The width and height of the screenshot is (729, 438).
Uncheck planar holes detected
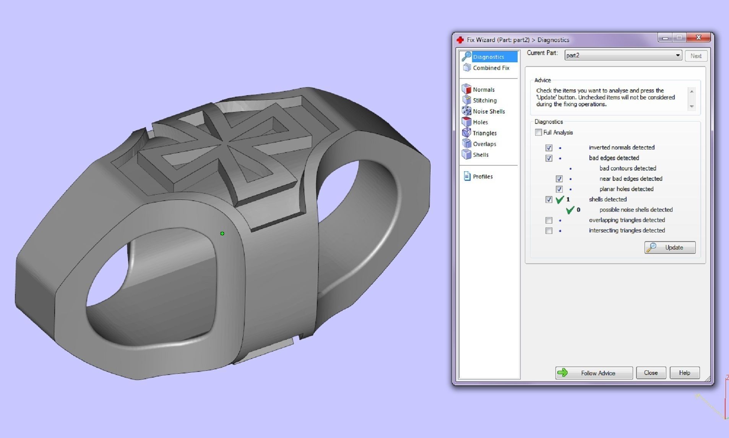click(559, 189)
